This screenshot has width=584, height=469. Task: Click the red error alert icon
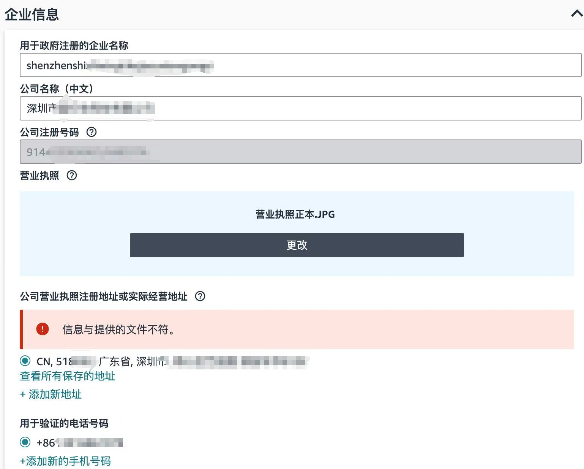click(x=43, y=329)
